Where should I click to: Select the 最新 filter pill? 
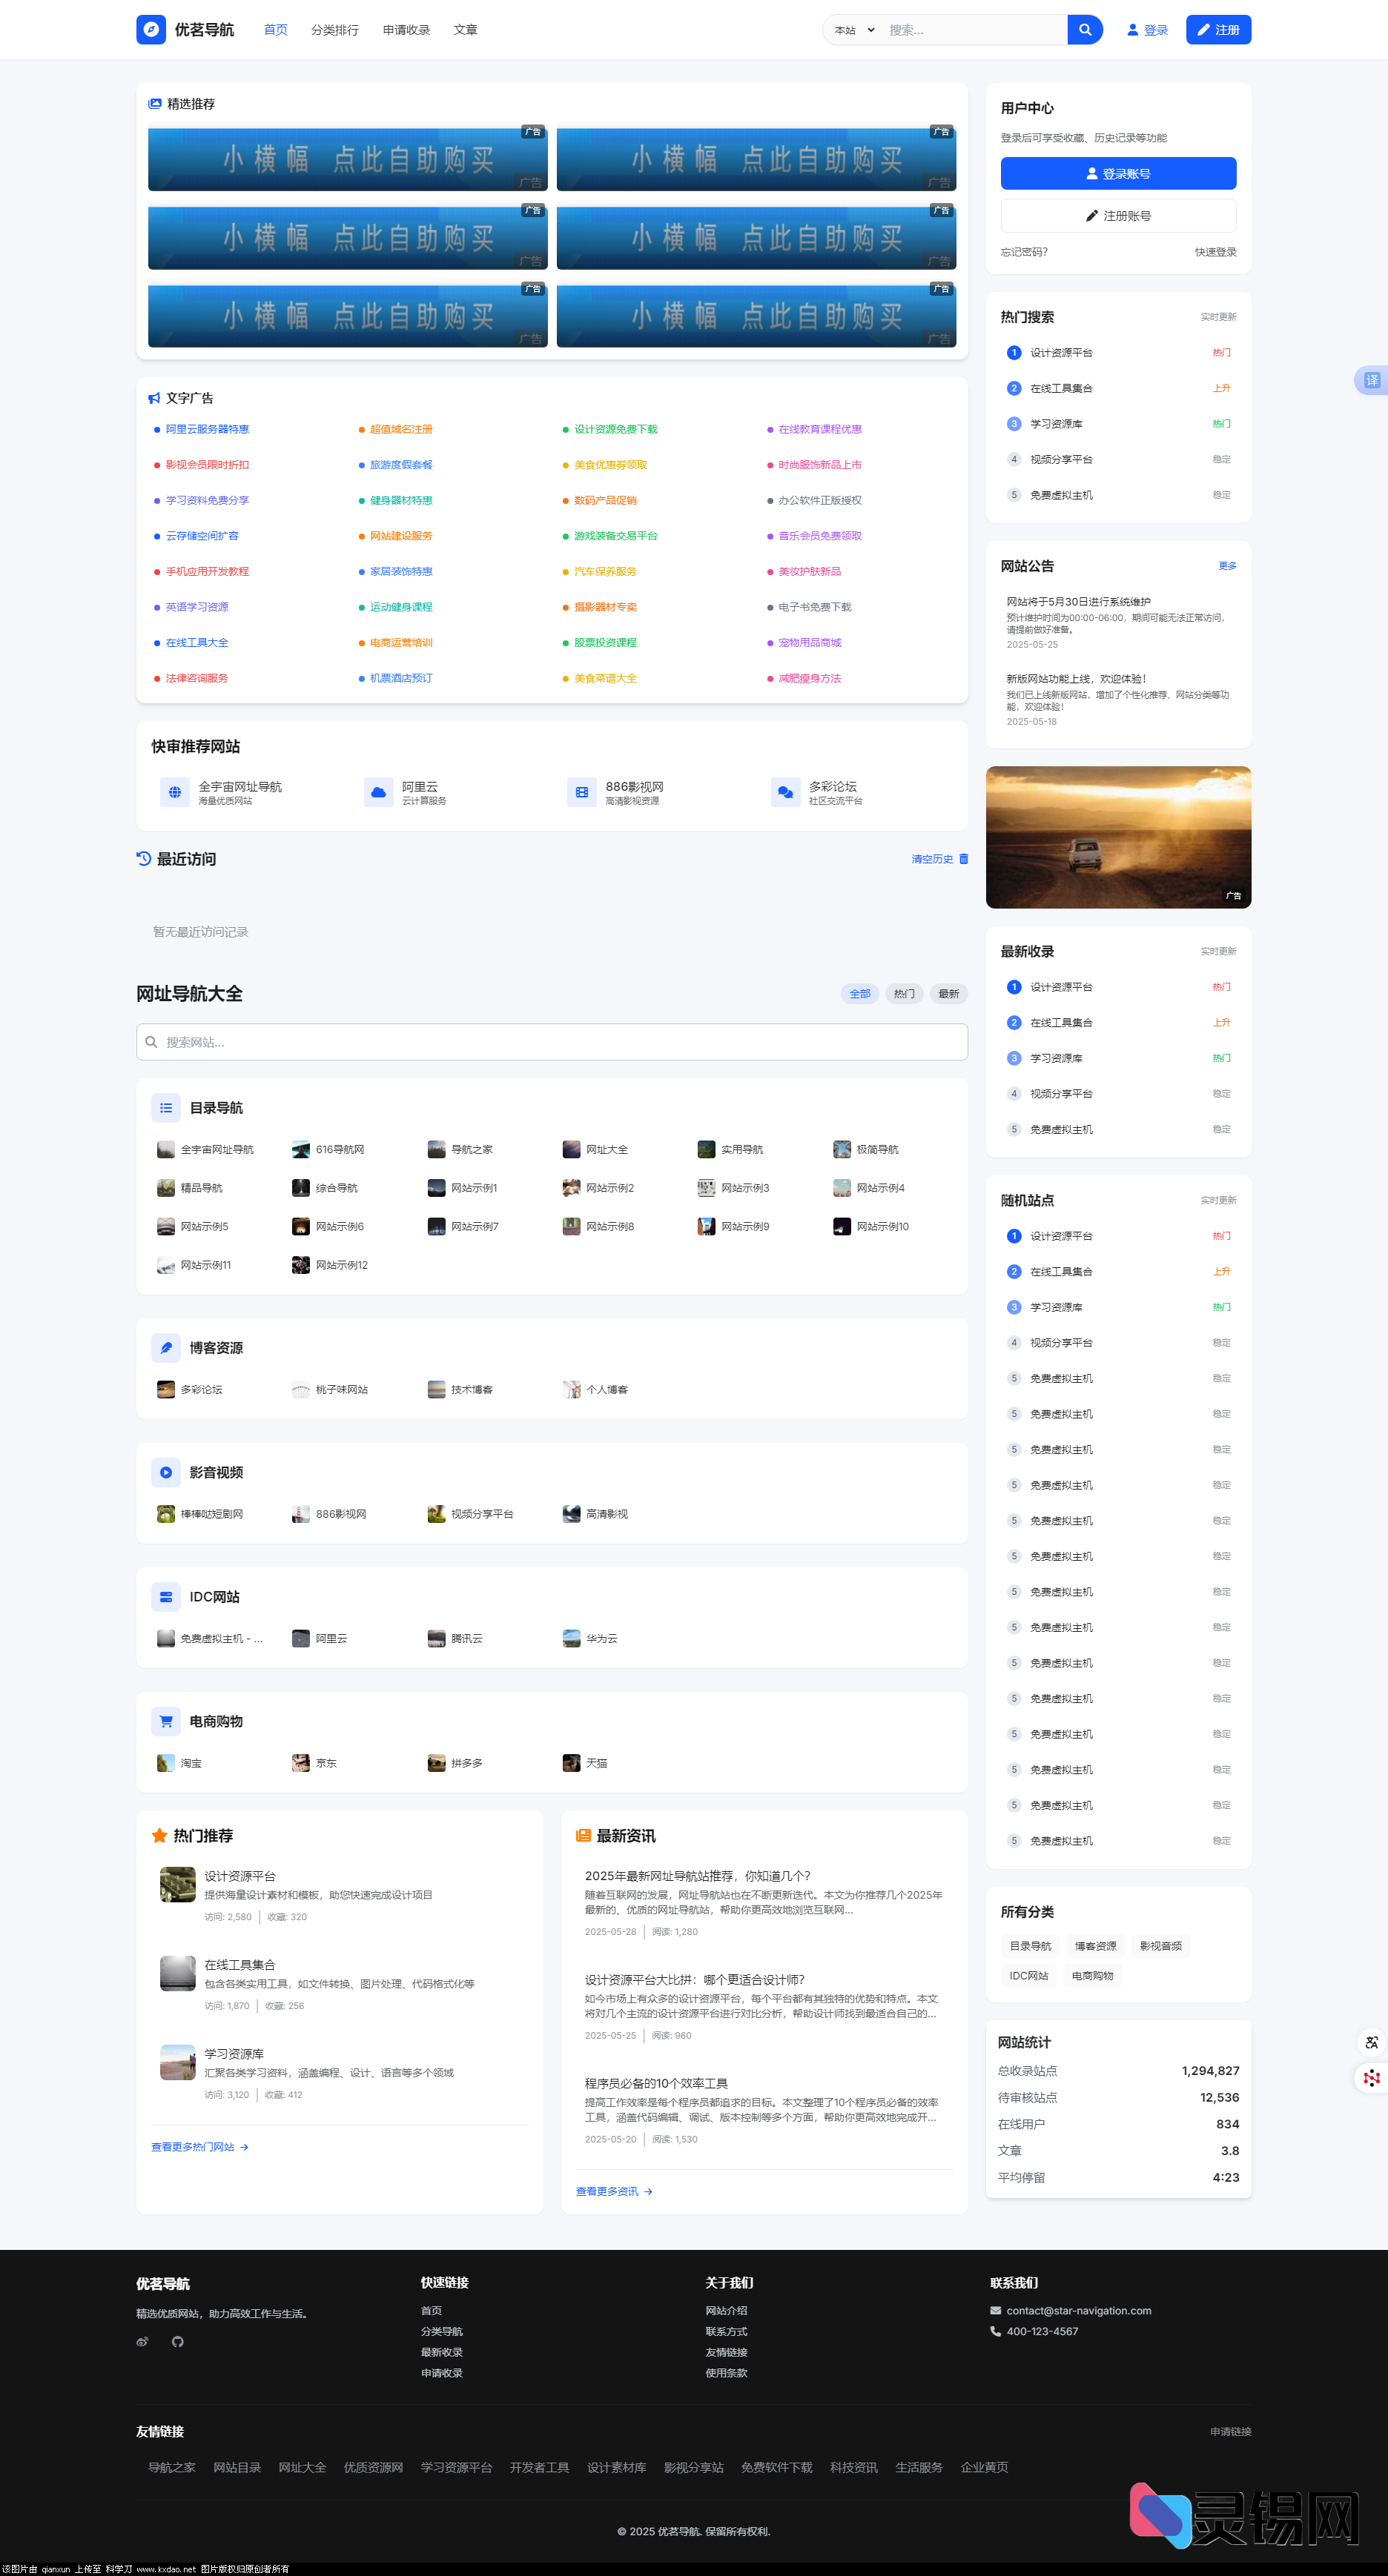[948, 993]
